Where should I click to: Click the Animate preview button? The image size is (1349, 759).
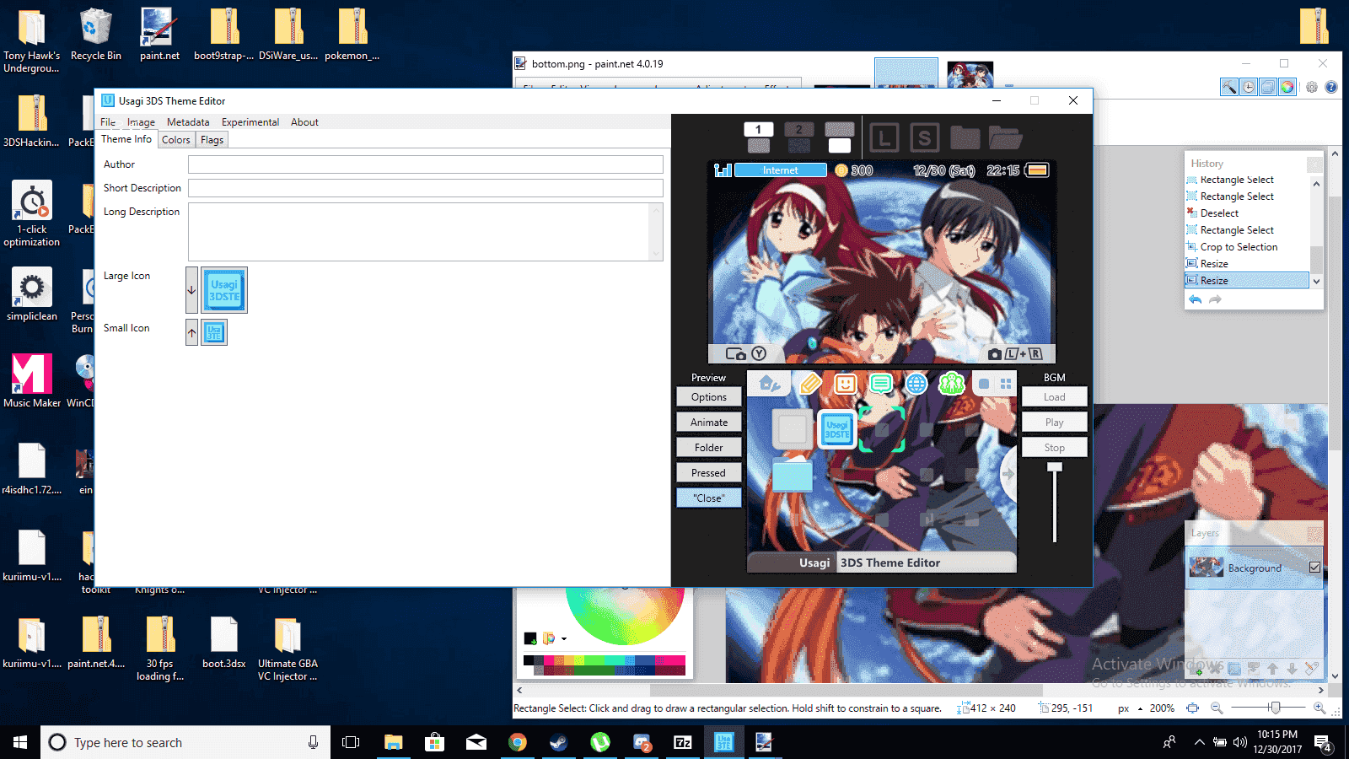click(709, 423)
